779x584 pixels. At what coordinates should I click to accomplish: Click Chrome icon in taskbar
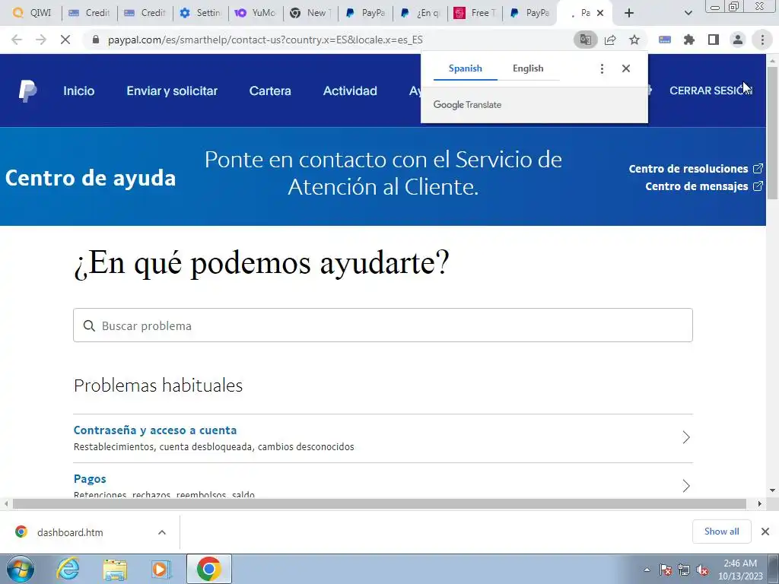point(208,569)
